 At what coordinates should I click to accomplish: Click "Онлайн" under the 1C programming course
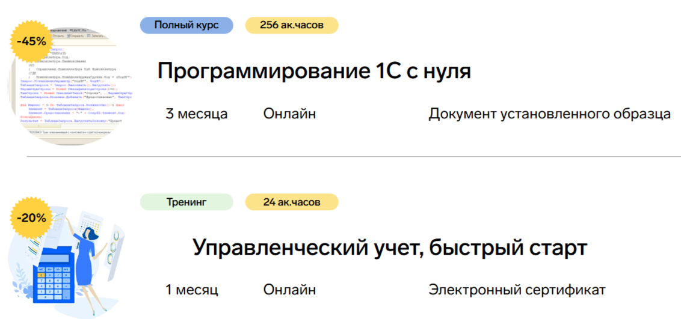289,114
